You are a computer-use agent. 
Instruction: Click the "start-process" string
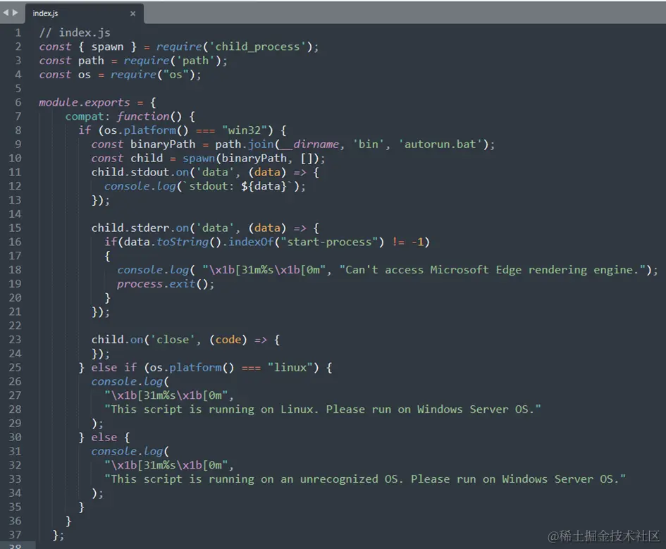point(329,242)
